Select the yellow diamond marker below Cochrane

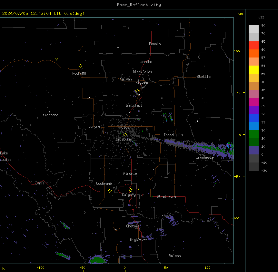110,191
